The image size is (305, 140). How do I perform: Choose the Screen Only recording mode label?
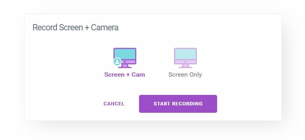point(185,75)
